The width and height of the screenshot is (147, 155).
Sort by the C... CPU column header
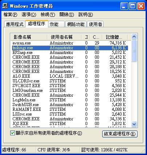[x=96, y=37]
